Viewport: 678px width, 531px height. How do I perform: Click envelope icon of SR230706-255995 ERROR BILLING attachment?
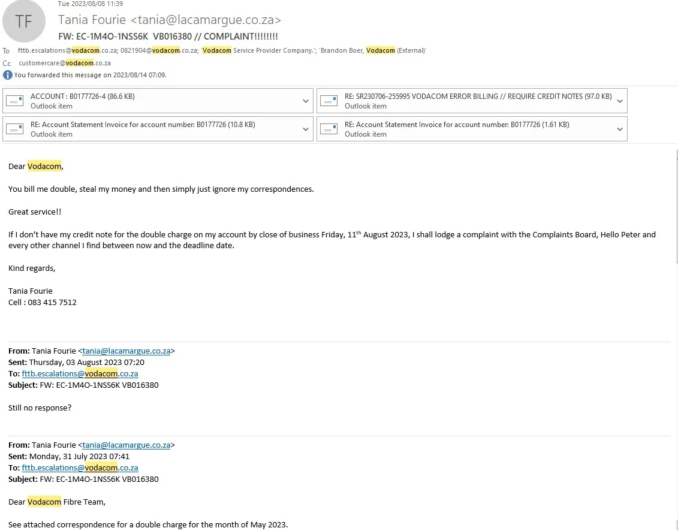click(329, 101)
